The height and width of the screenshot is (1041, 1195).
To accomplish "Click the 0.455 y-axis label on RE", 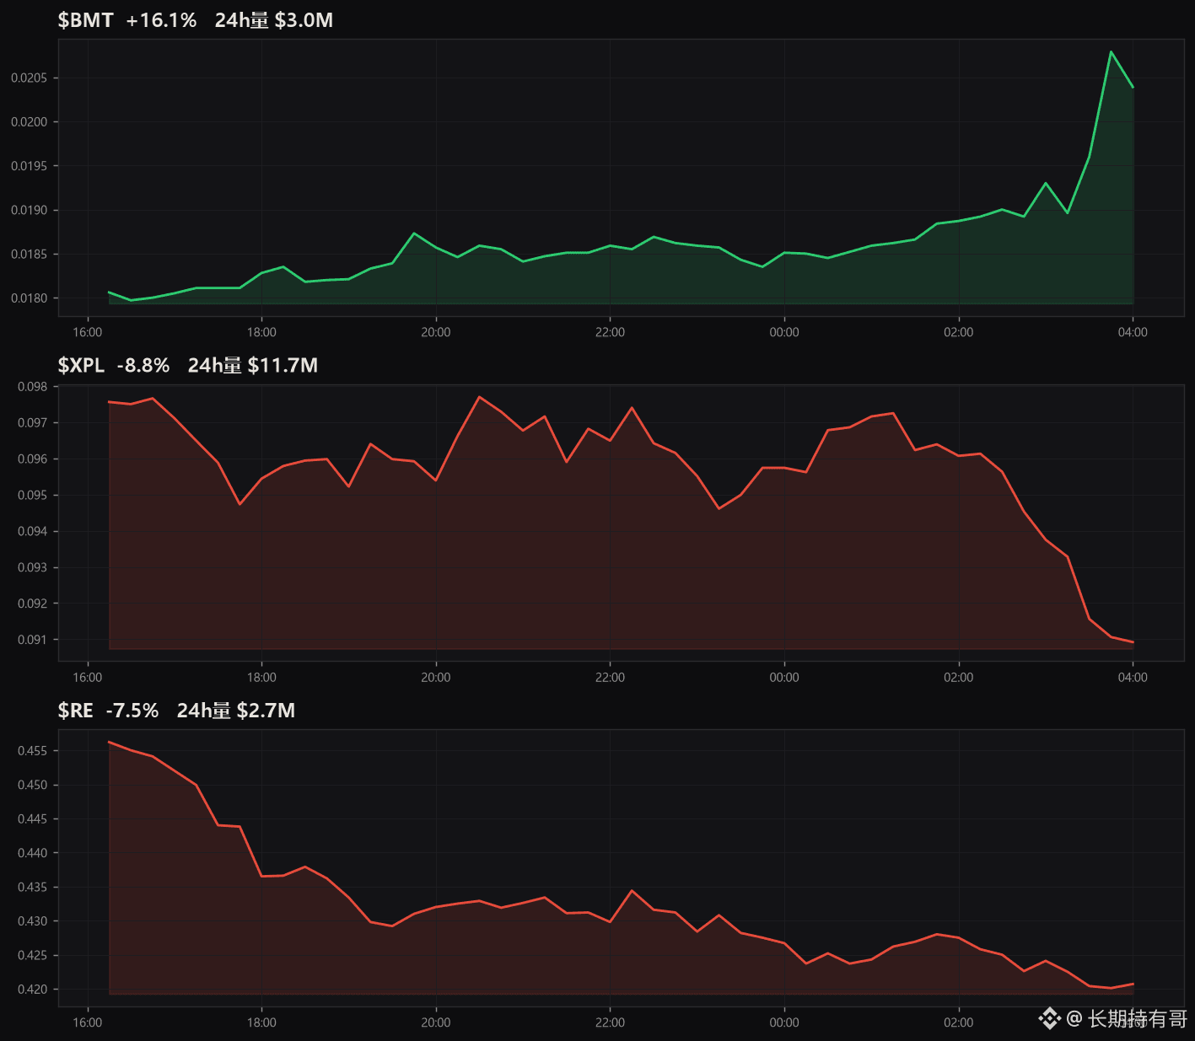I will click(x=33, y=750).
